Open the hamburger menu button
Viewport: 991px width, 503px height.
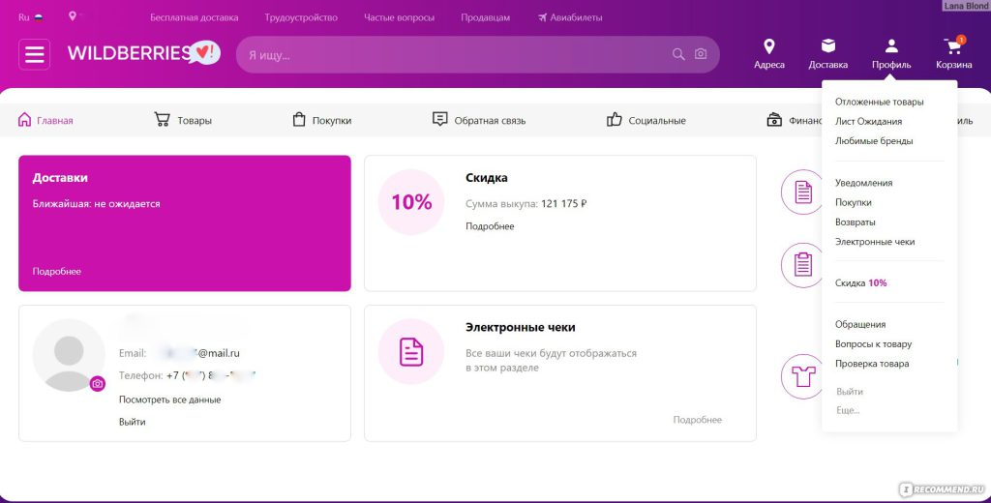(x=34, y=54)
